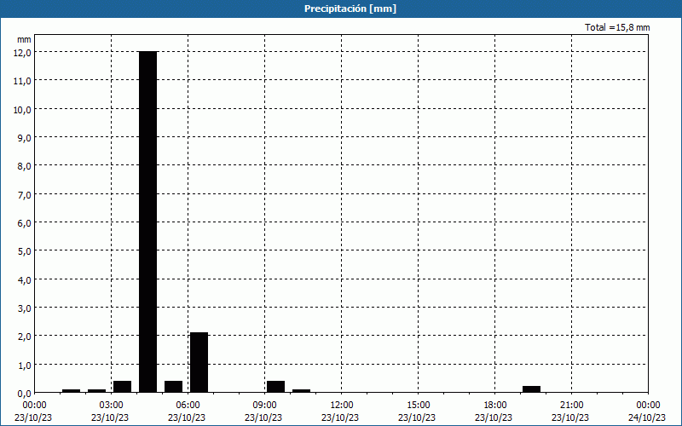
Task: Select the 0,4 mm bar just before 06:00
Action: [174, 387]
